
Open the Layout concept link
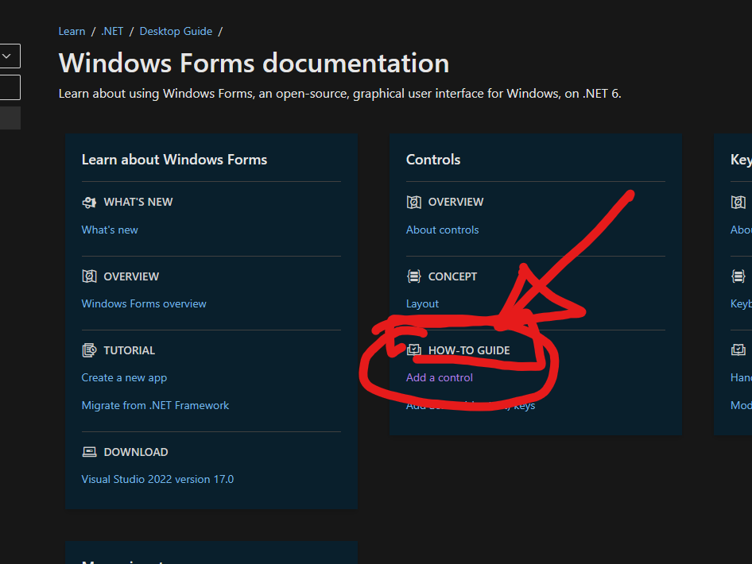tap(423, 303)
